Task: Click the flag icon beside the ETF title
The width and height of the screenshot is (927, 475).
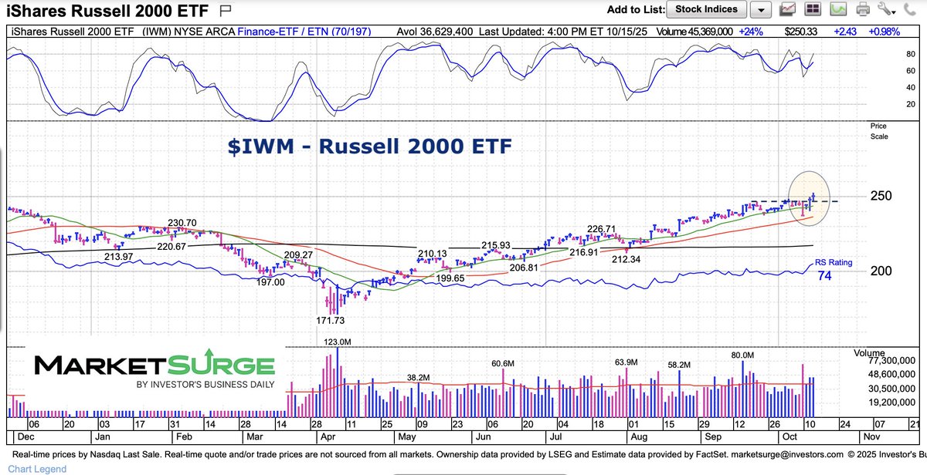Action: (225, 10)
